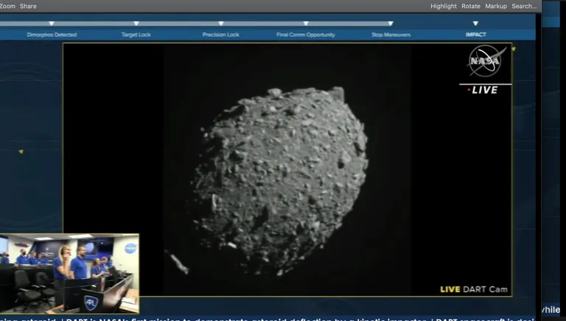Click the LIVE DART Cam caption

coord(474,289)
